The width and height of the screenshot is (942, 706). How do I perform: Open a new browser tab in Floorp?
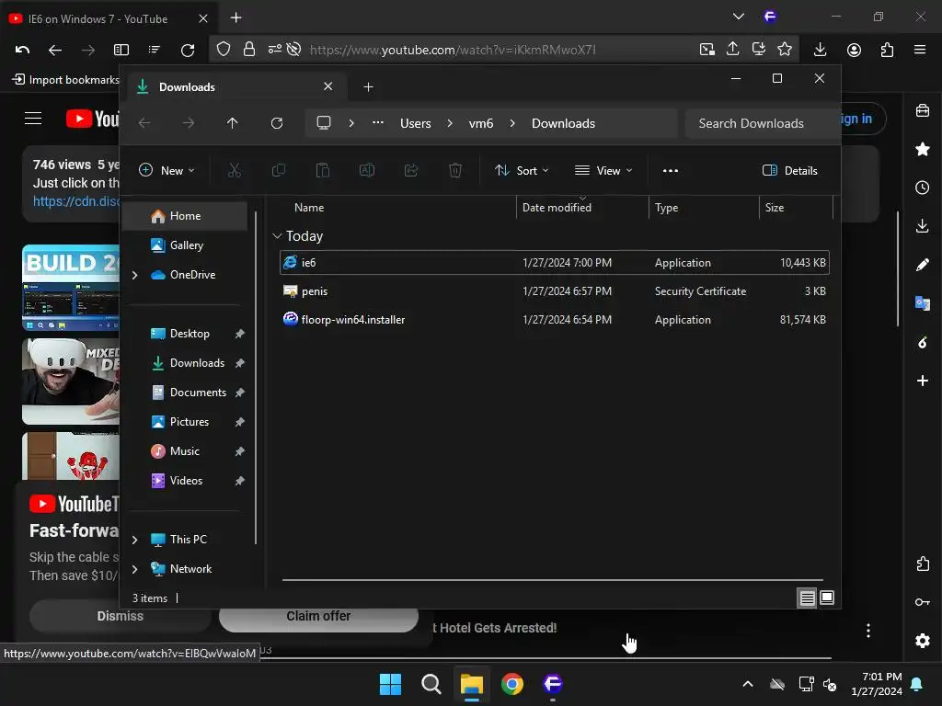[236, 18]
